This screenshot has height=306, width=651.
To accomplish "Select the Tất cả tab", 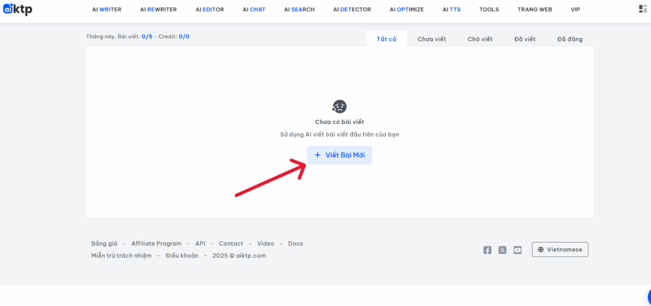I will (x=387, y=39).
